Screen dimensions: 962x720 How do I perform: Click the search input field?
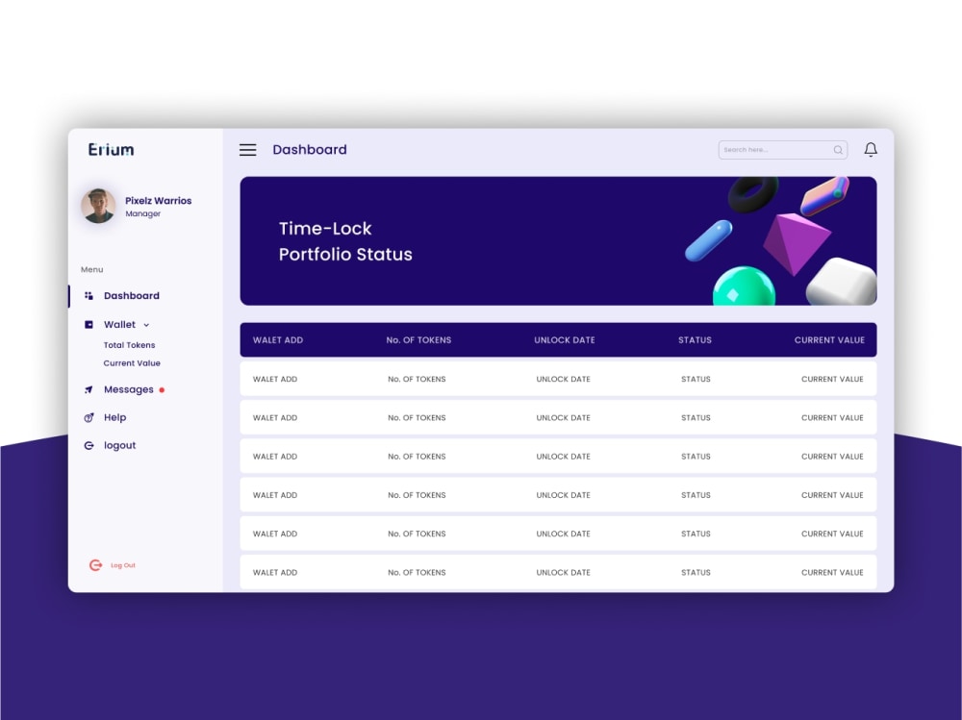pyautogui.click(x=774, y=150)
